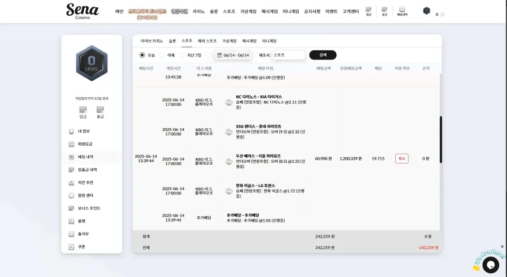
Task: Click the -242,259 원 total loss value
Action: (x=428, y=248)
